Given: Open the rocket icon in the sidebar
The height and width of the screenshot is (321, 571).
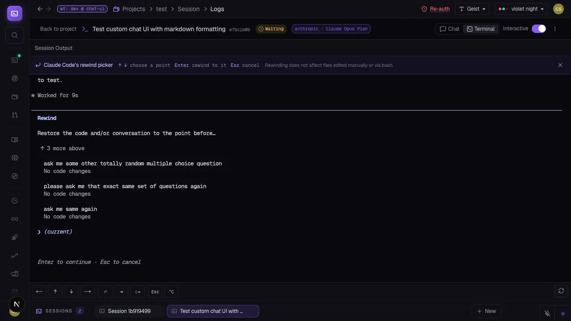Looking at the screenshot, I should pyautogui.click(x=15, y=237).
